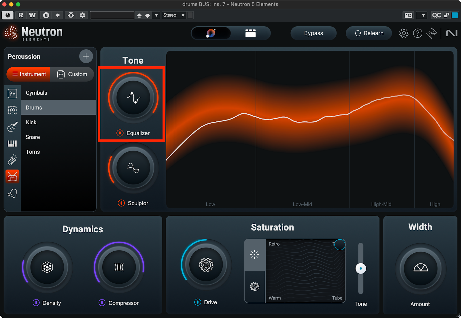Click the Sculptor amount knob
This screenshot has height=318, width=461.
(x=133, y=168)
